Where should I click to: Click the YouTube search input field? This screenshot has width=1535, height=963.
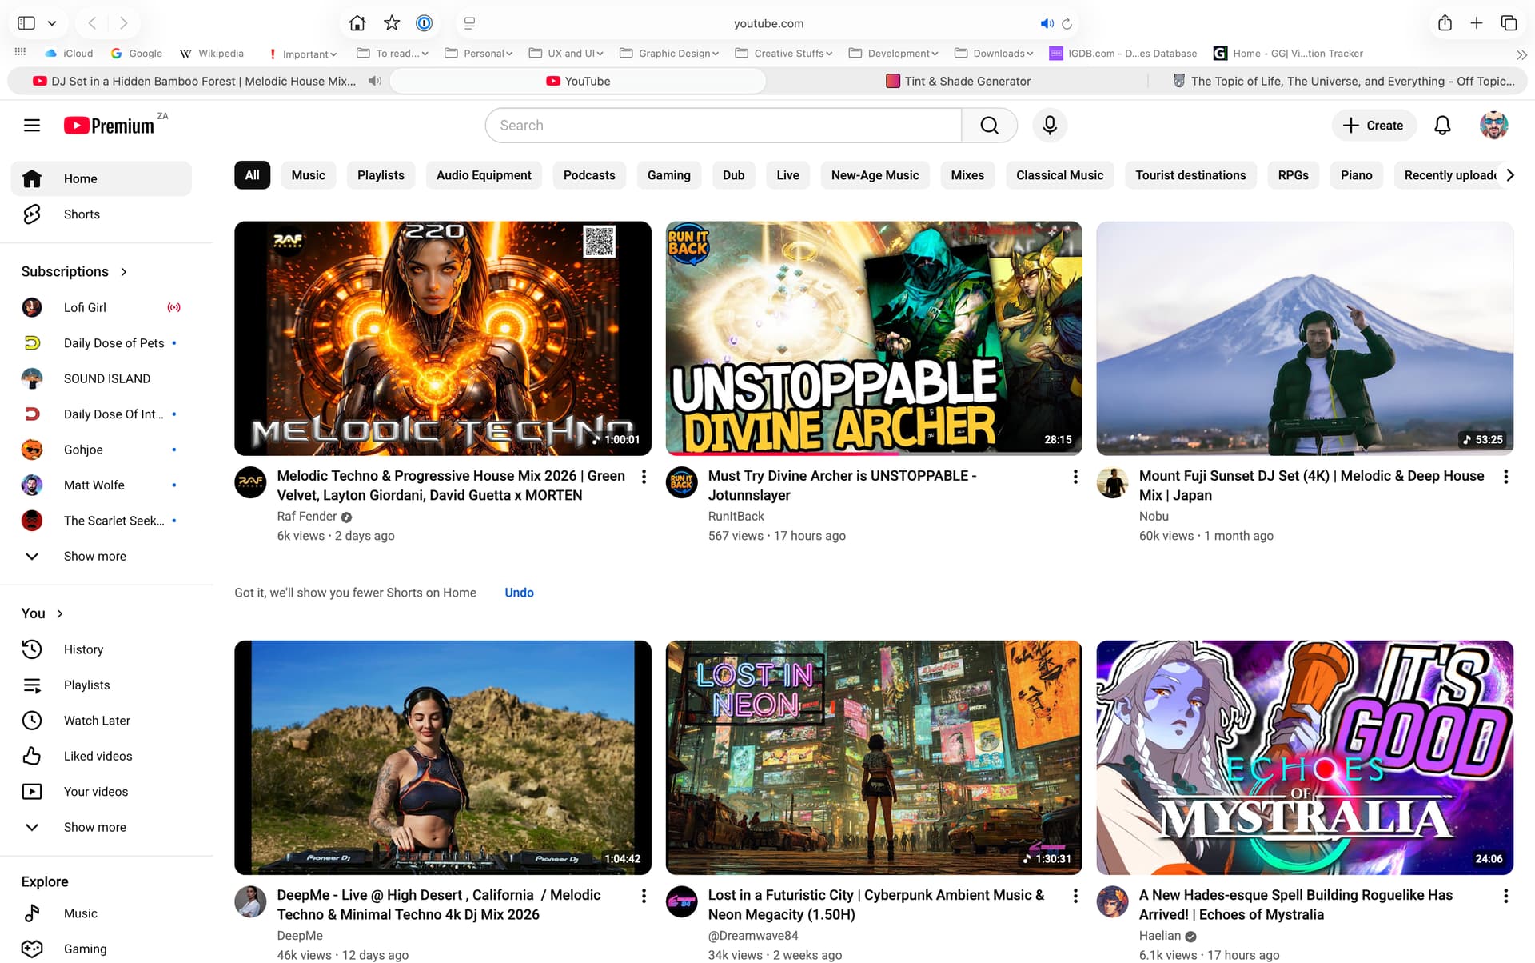pyautogui.click(x=723, y=126)
